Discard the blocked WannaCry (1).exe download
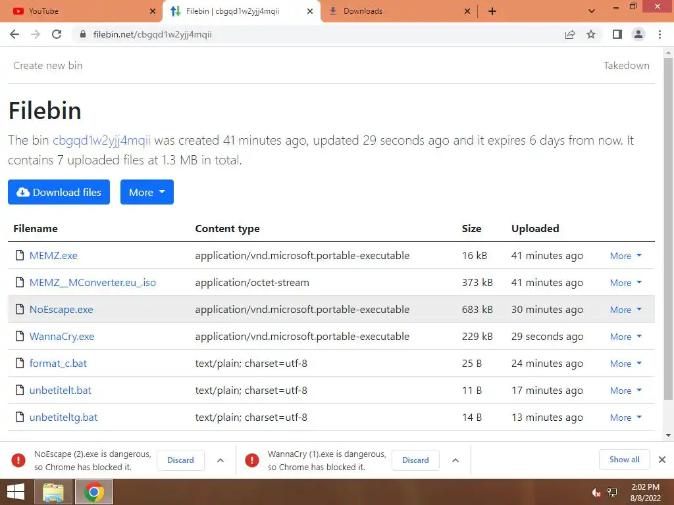The height and width of the screenshot is (505, 674). click(x=415, y=460)
